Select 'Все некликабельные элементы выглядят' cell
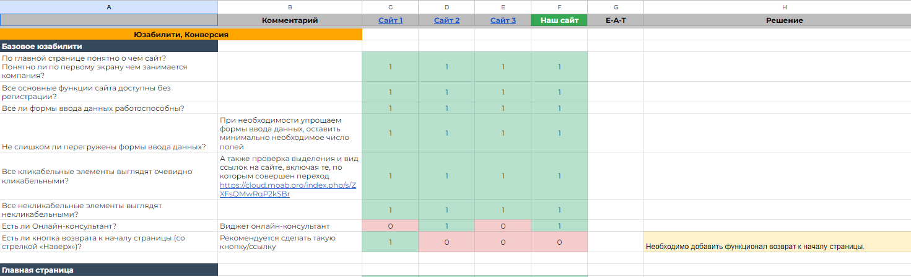The height and width of the screenshot is (277, 911). click(x=109, y=209)
